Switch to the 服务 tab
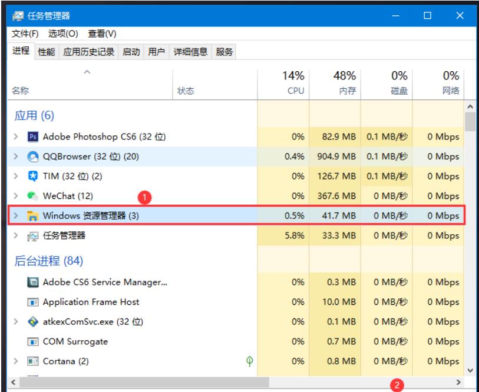The height and width of the screenshot is (392, 479). (224, 52)
